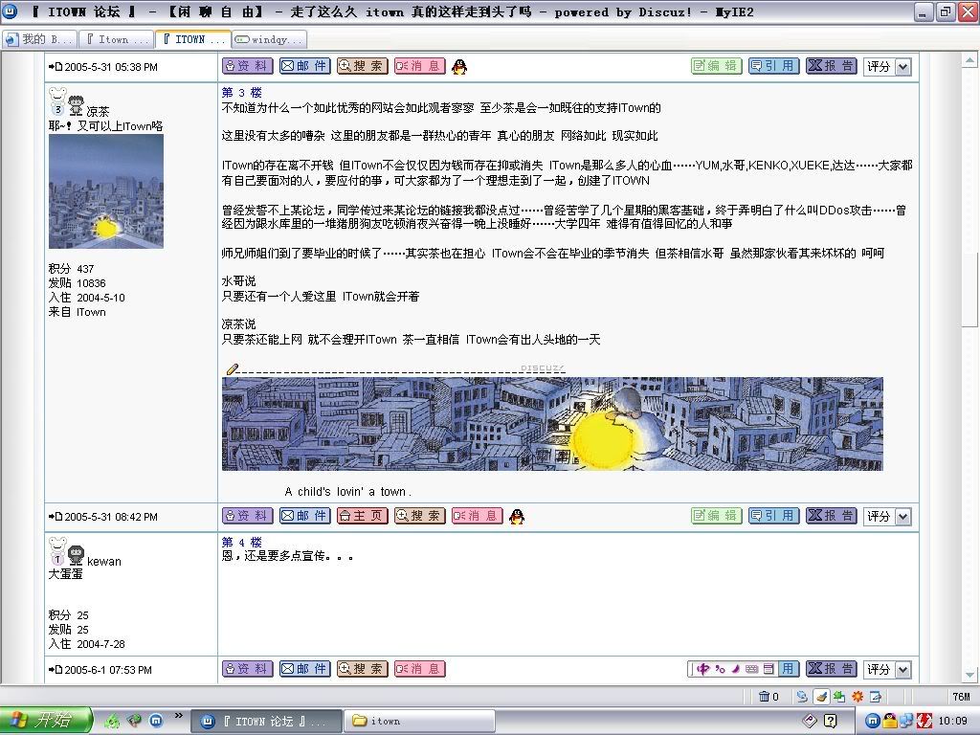980x735 pixels.
Task: Toggle half/full-width moon icon on IME bar
Action: pos(736,669)
